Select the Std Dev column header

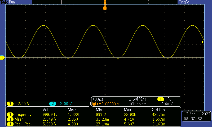click(158, 110)
